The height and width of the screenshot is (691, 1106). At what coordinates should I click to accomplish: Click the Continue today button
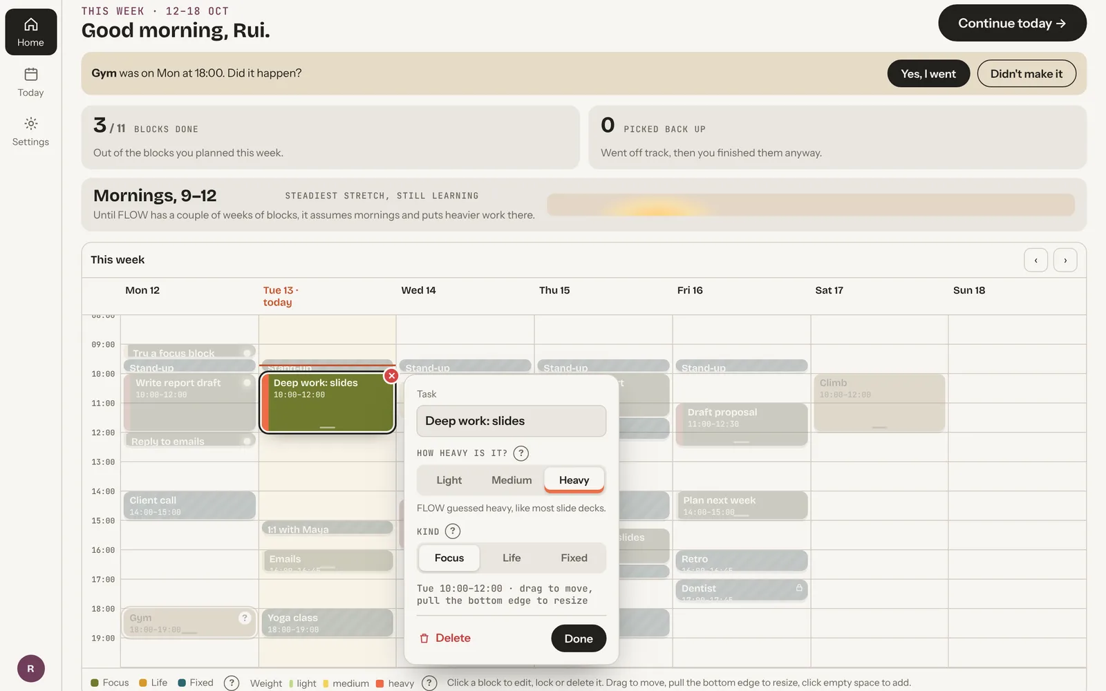point(1012,23)
